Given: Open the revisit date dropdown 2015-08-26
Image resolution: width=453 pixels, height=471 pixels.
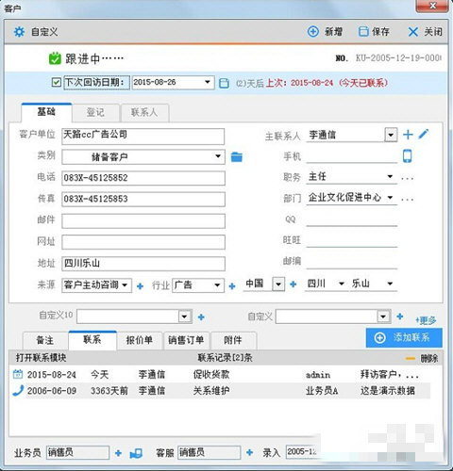Looking at the screenshot, I should point(208,82).
